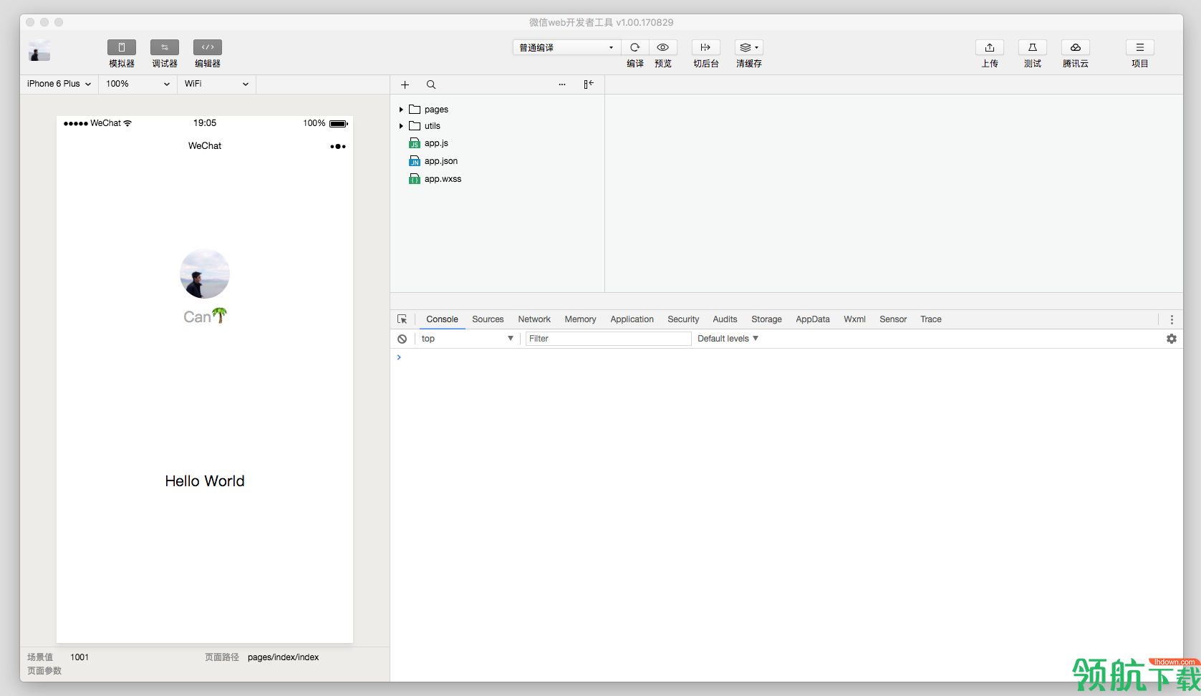Screen dimensions: 1201x696
Task: Open the 100% zoom level dropdown
Action: [138, 84]
